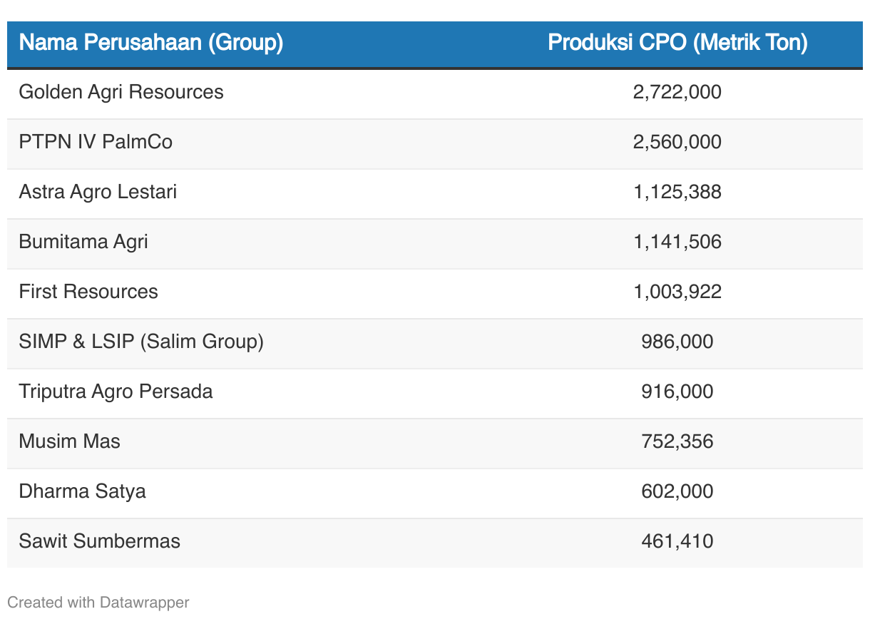Screen dimensions: 870x619
Task: Select the 2,560,000 production figure
Action: (x=677, y=142)
